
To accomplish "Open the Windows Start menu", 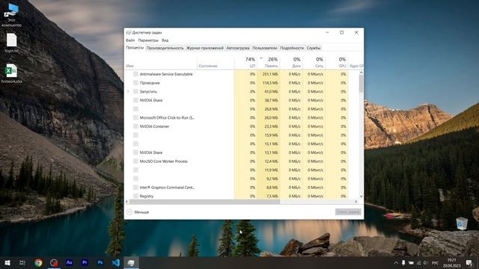I will point(7,262).
